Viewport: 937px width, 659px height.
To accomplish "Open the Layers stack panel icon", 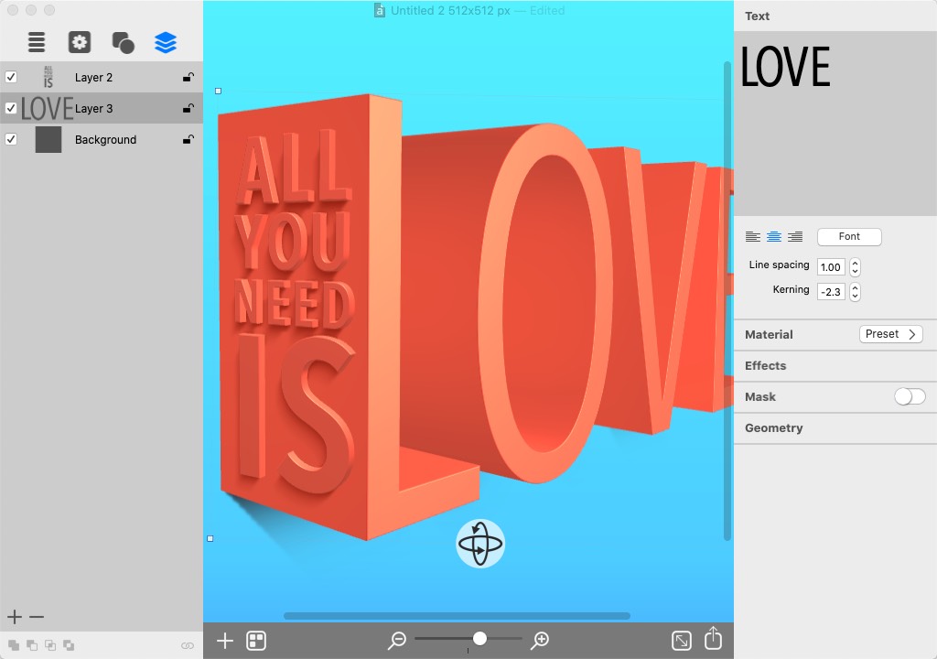I will point(166,42).
